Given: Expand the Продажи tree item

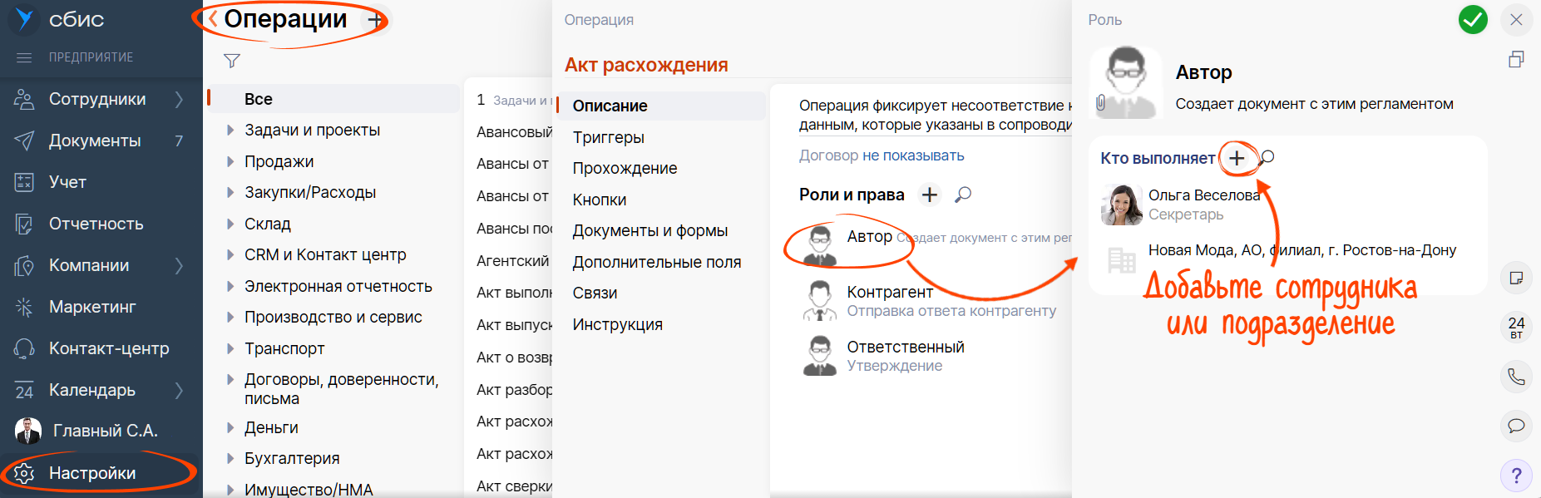Looking at the screenshot, I should tap(230, 161).
